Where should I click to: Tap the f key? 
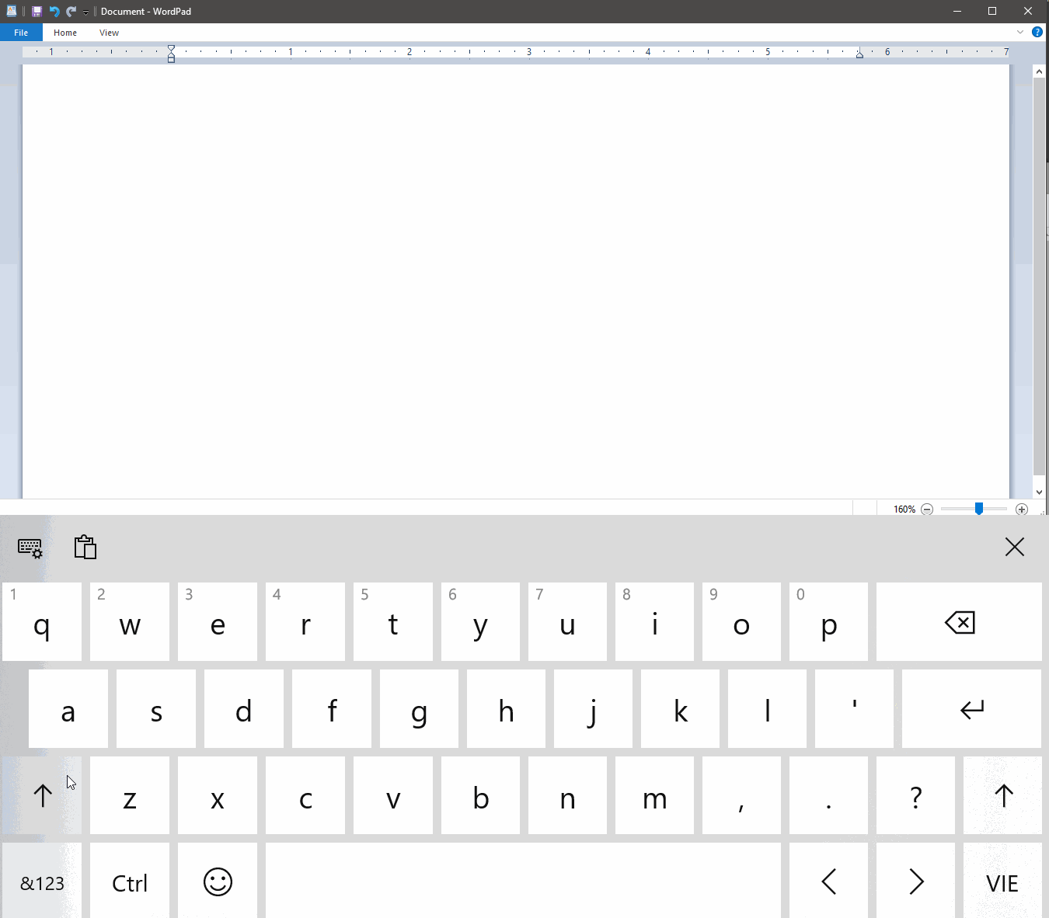click(332, 709)
